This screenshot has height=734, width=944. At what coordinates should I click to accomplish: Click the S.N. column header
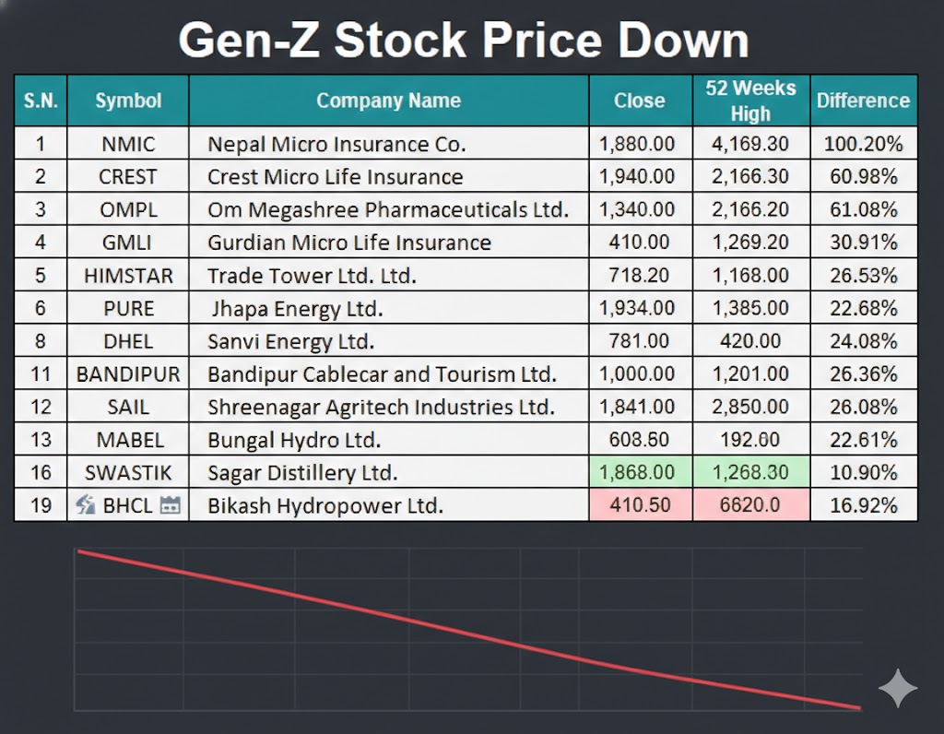coord(41,101)
